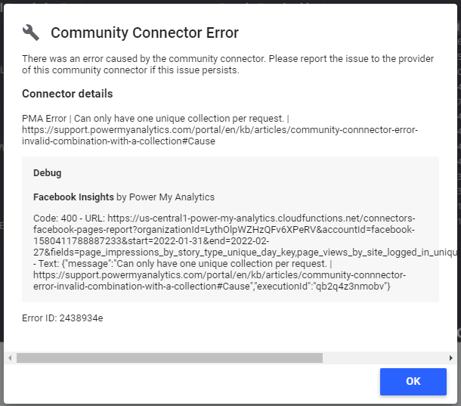The width and height of the screenshot is (461, 406).
Task: Click the wrench icon beside the title
Action: pos(31,33)
